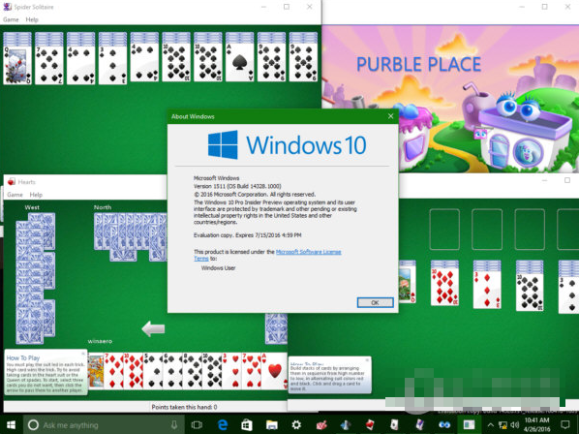Click the pink-frosted bakery in Purble Place
The width and height of the screenshot is (579, 434).
[x=415, y=138]
